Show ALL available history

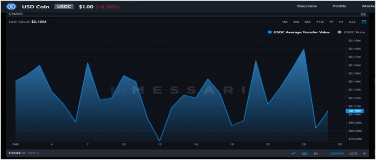352,22
